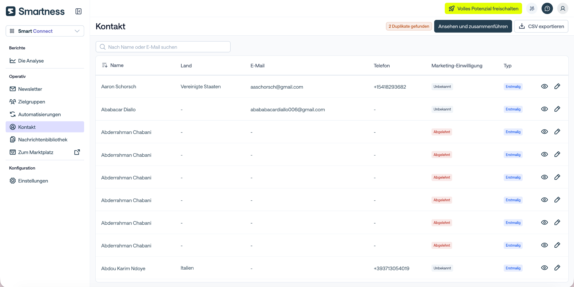Click the email abababacardiallo006@gmail.com

pyautogui.click(x=288, y=110)
